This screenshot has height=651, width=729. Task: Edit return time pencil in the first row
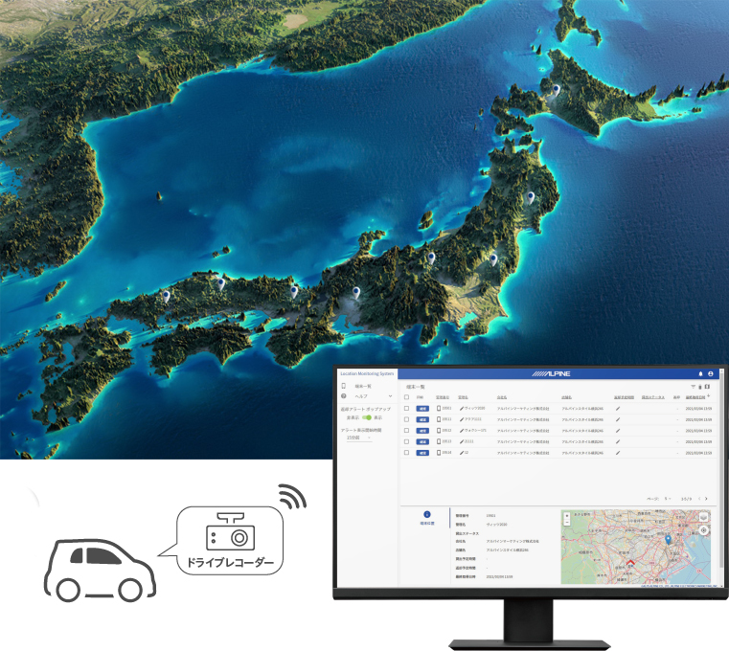(618, 409)
